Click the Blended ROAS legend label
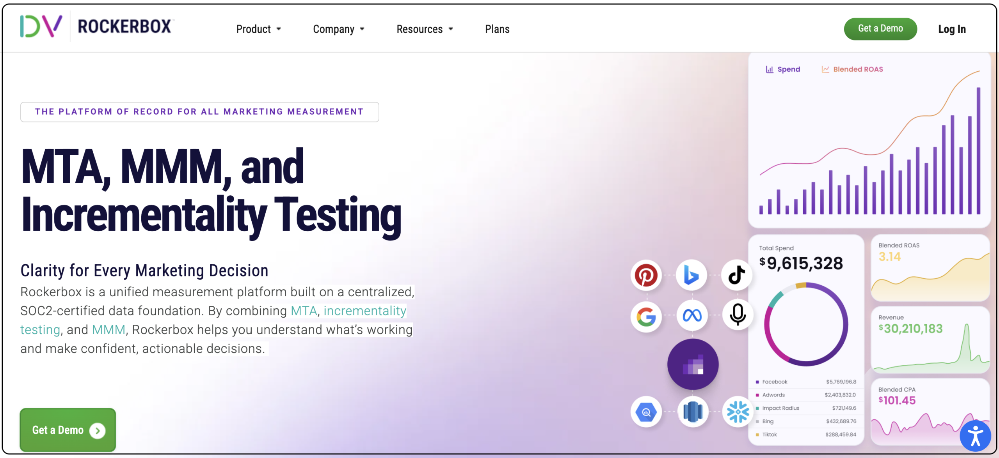This screenshot has width=999, height=458. 858,69
